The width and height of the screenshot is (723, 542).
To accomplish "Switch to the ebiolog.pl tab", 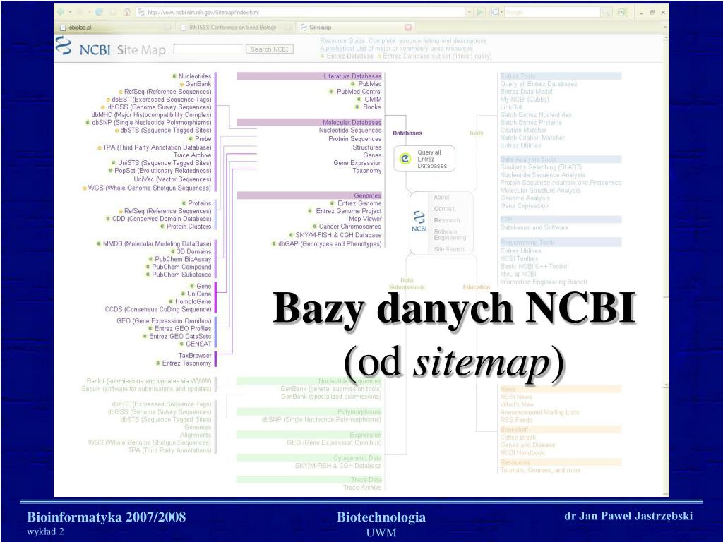I will pyautogui.click(x=115, y=28).
